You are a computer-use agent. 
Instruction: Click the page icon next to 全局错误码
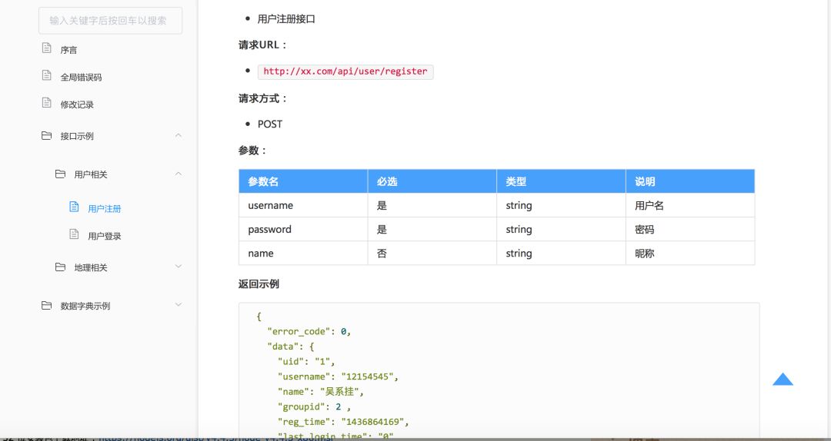(x=47, y=76)
